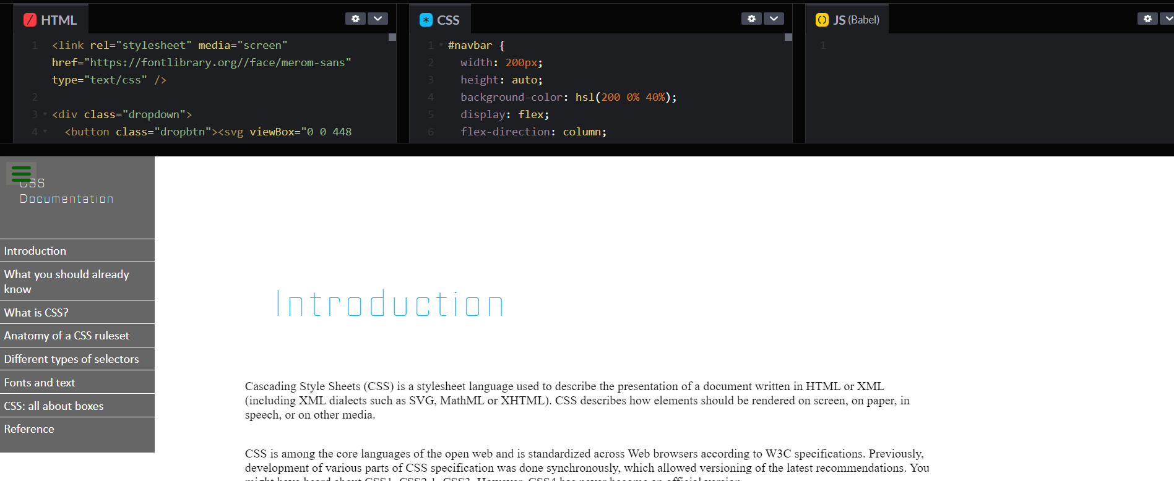Collapse the div.dropdown code fold arrow
Image resolution: width=1174 pixels, height=481 pixels.
click(45, 114)
